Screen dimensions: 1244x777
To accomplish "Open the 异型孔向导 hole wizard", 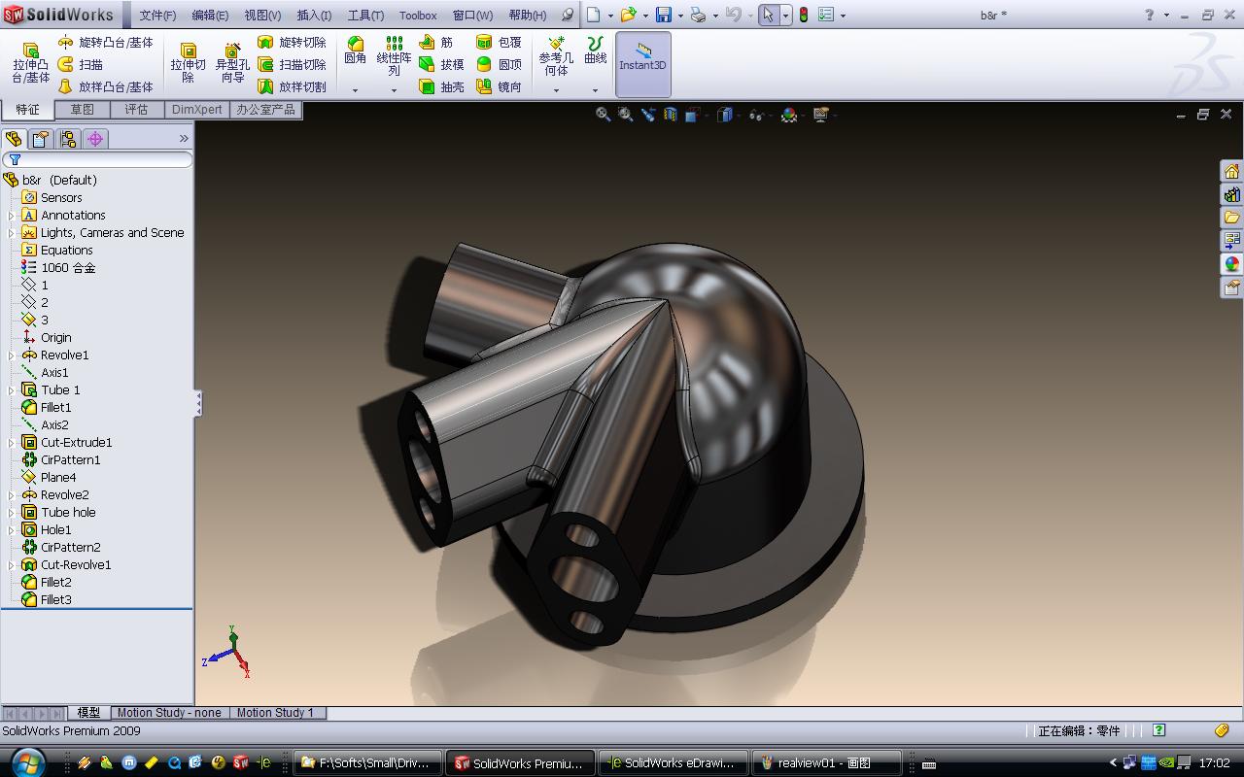I will (x=232, y=63).
